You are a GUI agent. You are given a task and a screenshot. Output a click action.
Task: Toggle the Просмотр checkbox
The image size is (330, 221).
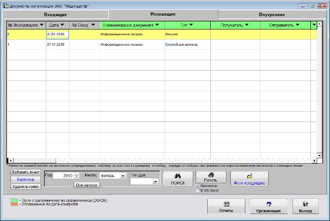coord(197,186)
